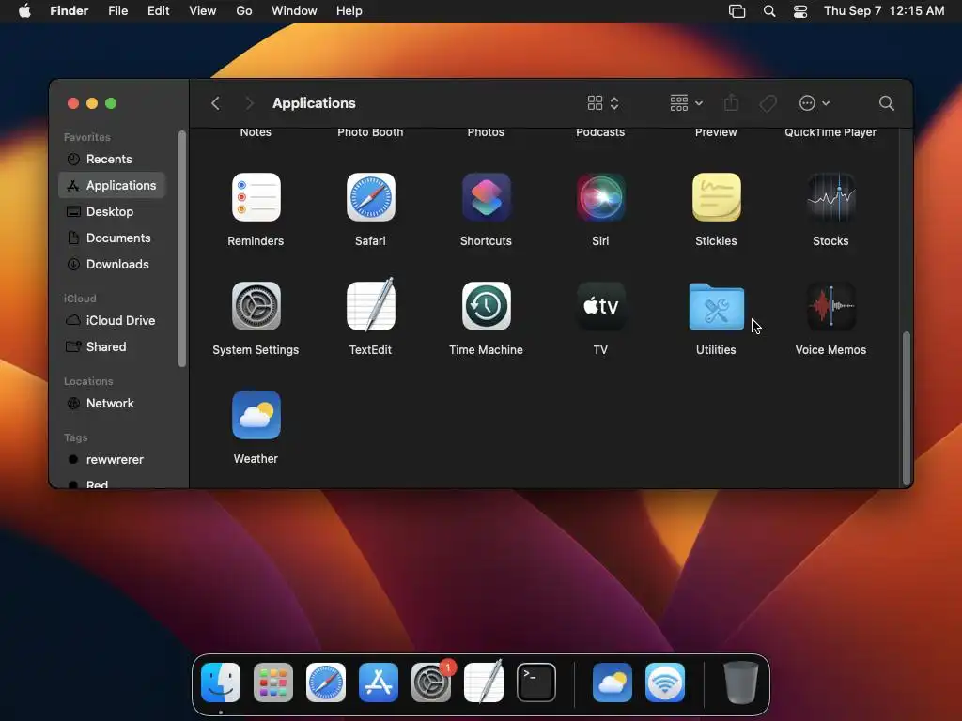The height and width of the screenshot is (721, 962).
Task: Select Desktop in the sidebar
Action: click(113, 211)
